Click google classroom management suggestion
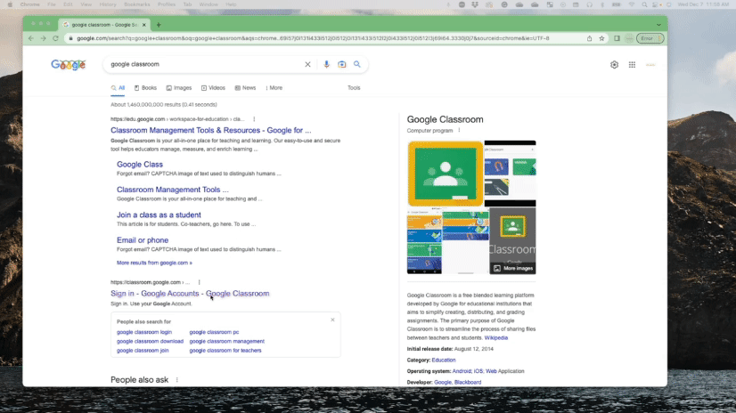736x413 pixels. click(x=226, y=341)
